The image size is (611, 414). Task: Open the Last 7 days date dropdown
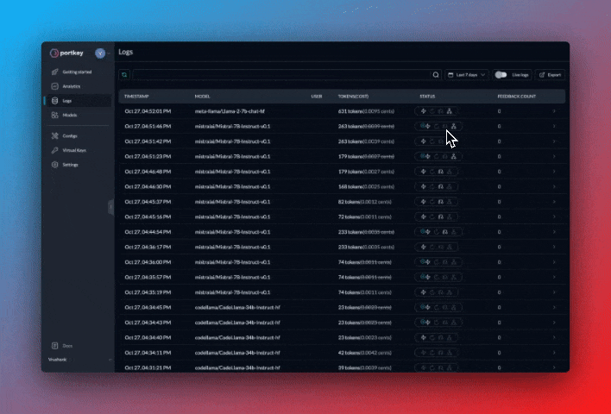[x=467, y=75]
